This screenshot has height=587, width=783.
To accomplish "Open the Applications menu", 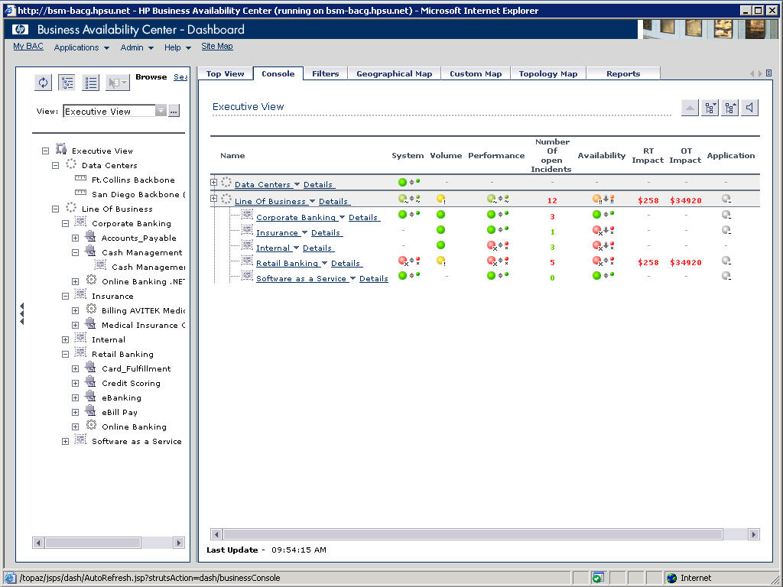I will (81, 47).
